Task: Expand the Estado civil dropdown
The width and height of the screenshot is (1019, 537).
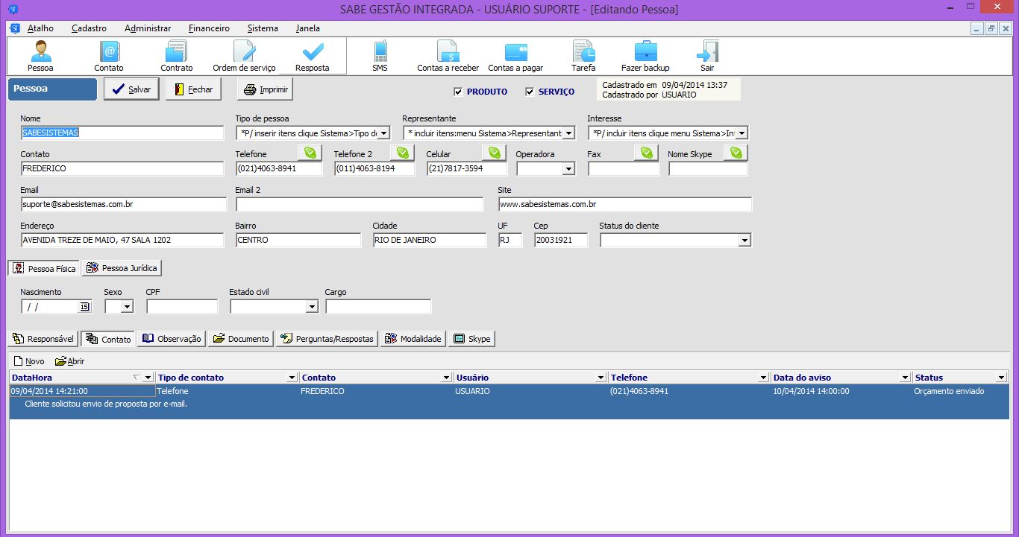Action: click(x=312, y=307)
